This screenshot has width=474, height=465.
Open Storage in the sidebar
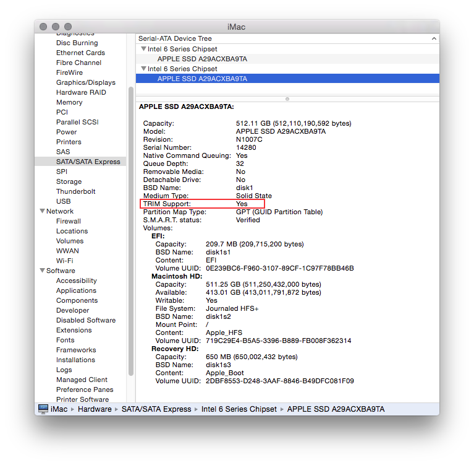tap(69, 181)
